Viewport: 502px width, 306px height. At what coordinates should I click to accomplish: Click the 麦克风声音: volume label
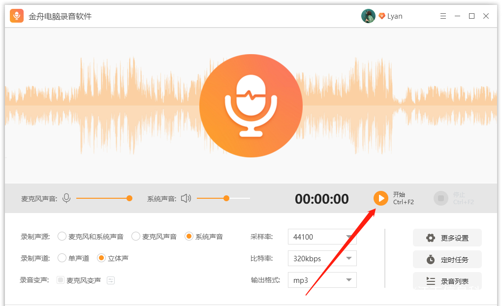tap(39, 199)
